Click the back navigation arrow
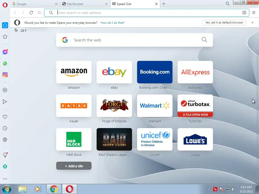 pyautogui.click(x=15, y=13)
